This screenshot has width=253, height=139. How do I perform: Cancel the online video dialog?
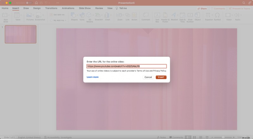tap(148, 77)
